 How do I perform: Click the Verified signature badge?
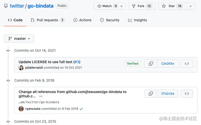tap(132, 64)
